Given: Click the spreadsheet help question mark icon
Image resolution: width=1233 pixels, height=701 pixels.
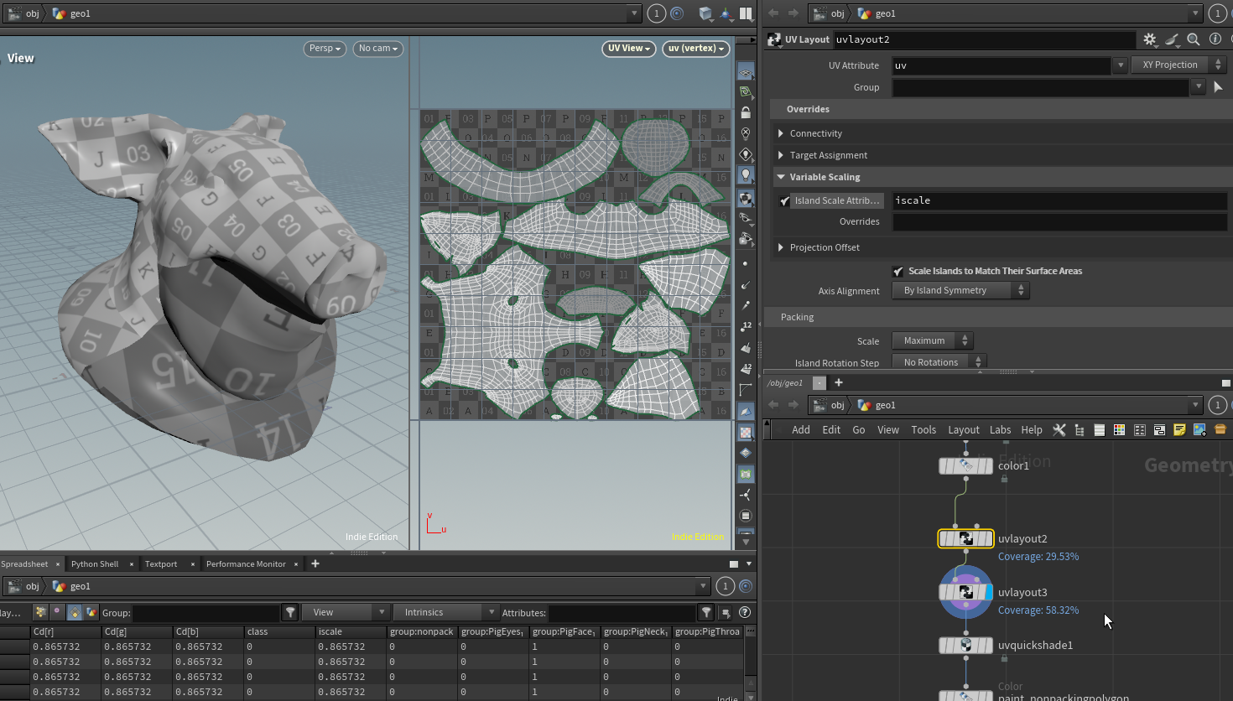Looking at the screenshot, I should coord(744,613).
